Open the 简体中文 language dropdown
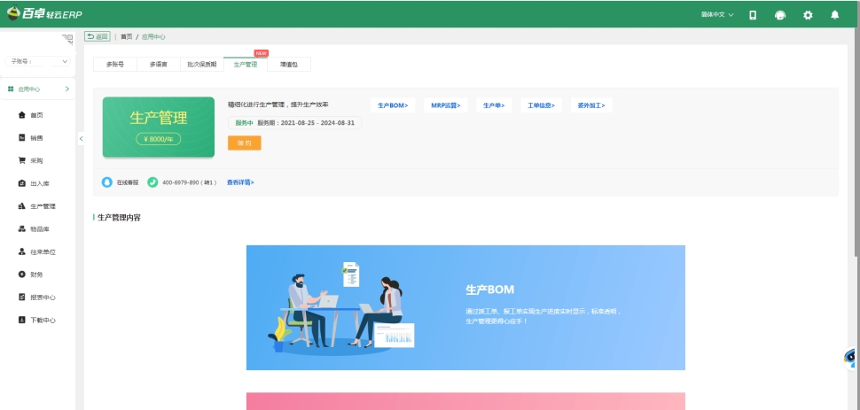The height and width of the screenshot is (410, 860). click(x=717, y=15)
